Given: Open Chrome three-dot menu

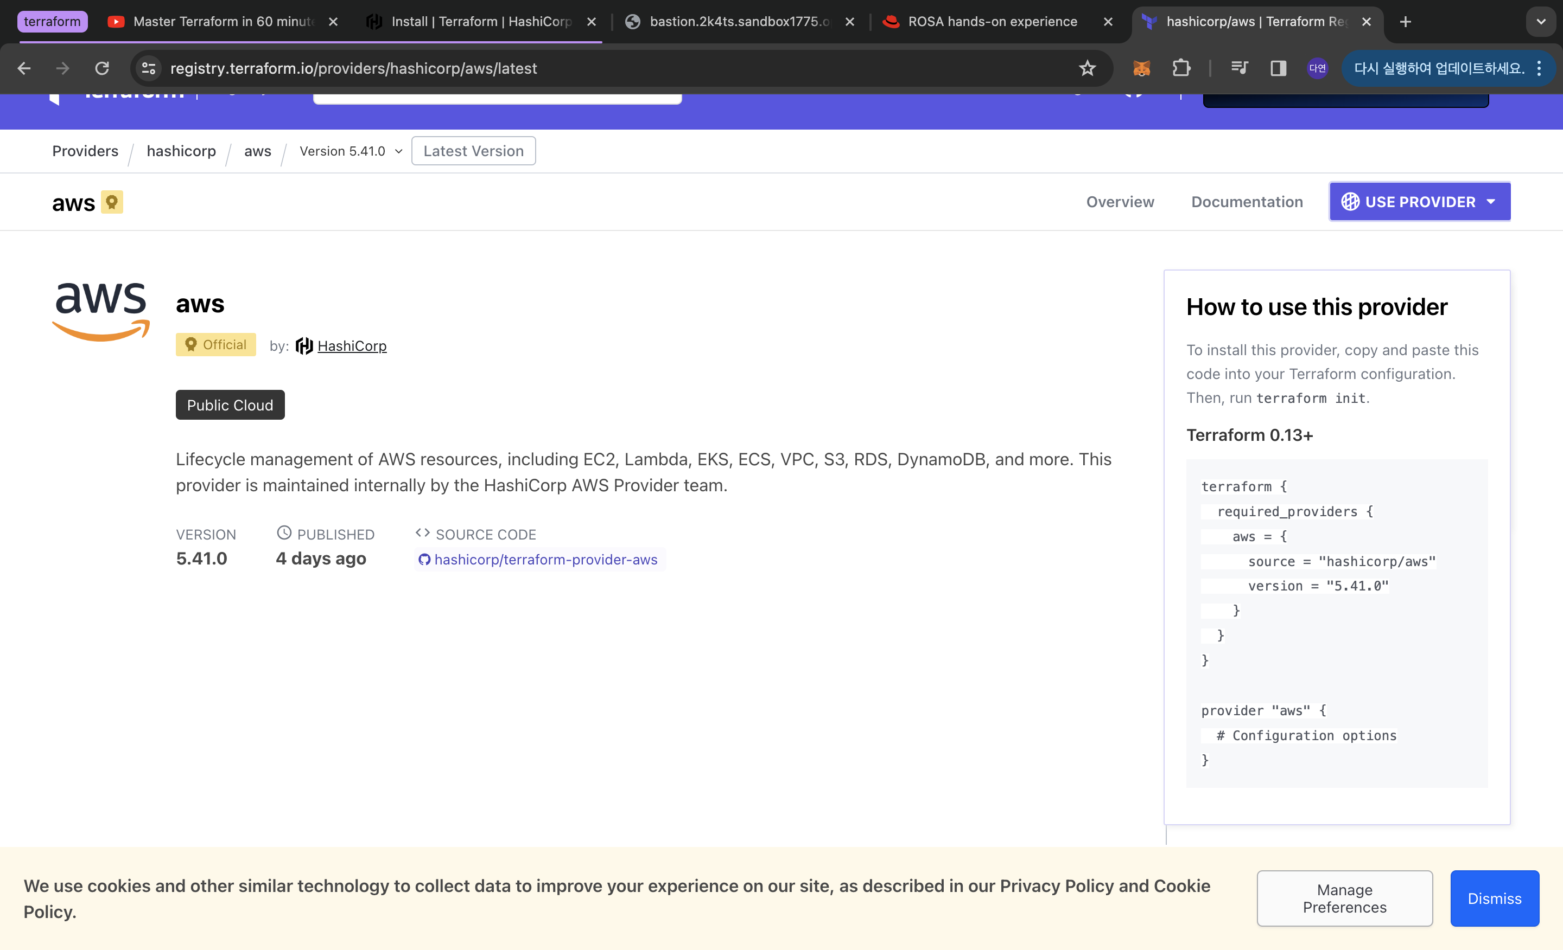Looking at the screenshot, I should tap(1539, 68).
